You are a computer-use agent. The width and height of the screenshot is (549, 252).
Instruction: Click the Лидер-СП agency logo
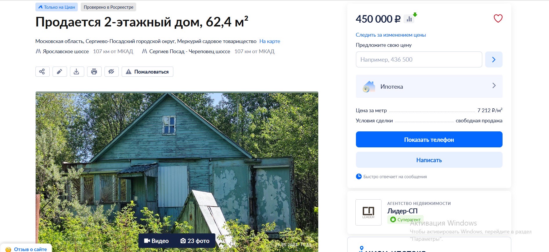pyautogui.click(x=368, y=212)
